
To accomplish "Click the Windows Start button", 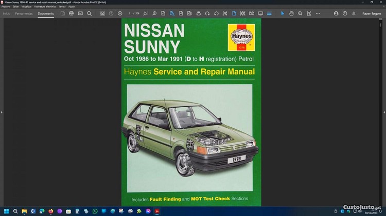I will (x=7, y=211).
